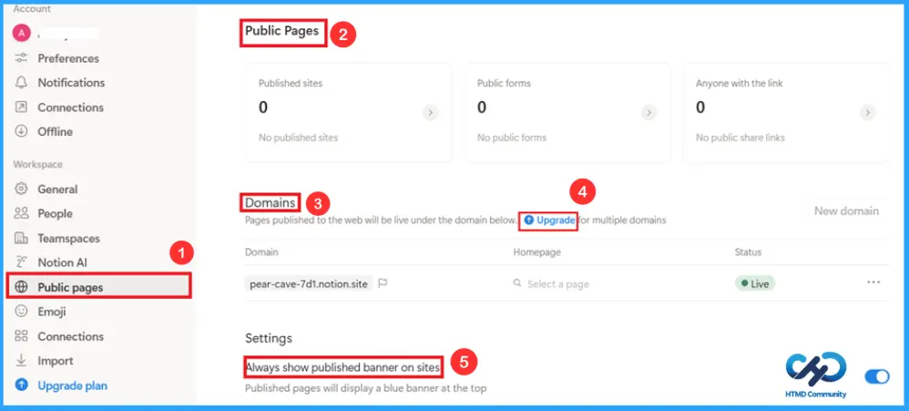Click the Settings section heading
The image size is (909, 411).
click(x=269, y=338)
